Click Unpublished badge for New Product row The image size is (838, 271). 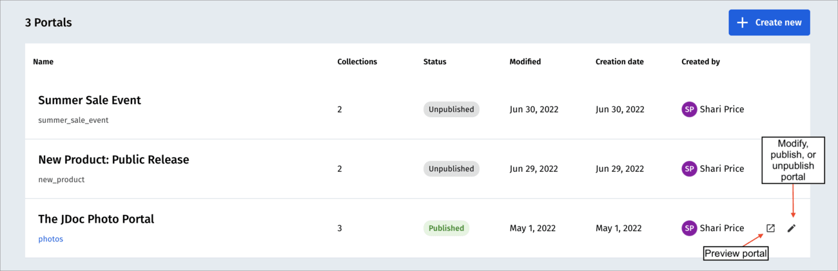click(451, 169)
